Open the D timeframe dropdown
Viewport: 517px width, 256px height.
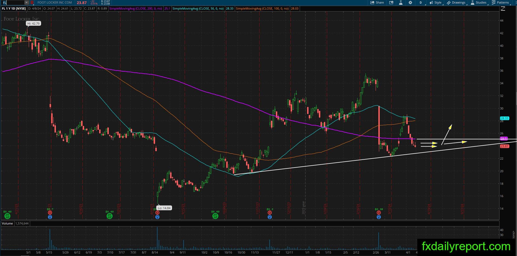(x=421, y=2)
